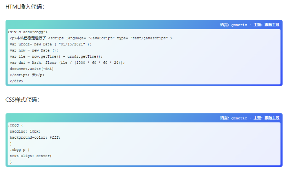Click the background-color: #fff line
286x169 pixels.
coord(35,137)
